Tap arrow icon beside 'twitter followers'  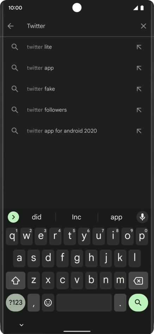point(139,110)
